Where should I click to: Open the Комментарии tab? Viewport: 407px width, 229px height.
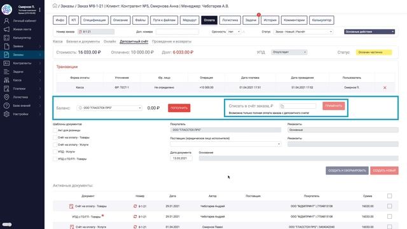pos(294,20)
